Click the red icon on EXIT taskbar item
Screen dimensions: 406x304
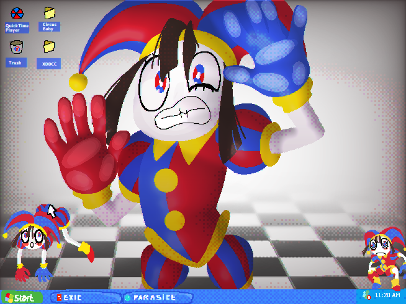59,298
